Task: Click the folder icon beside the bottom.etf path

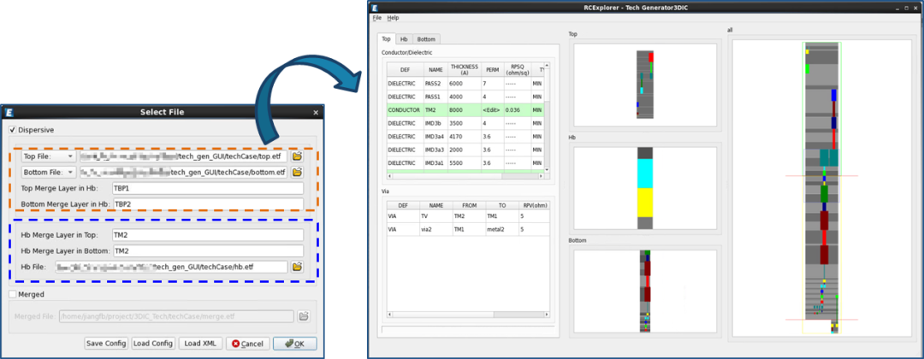Action: tap(298, 172)
